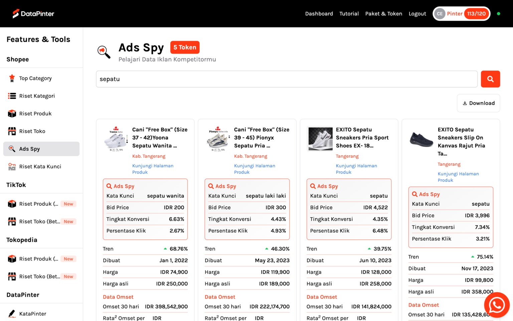Viewport: 513px width, 321px height.
Task: Open the Riset Kategori tool
Action: tap(37, 96)
